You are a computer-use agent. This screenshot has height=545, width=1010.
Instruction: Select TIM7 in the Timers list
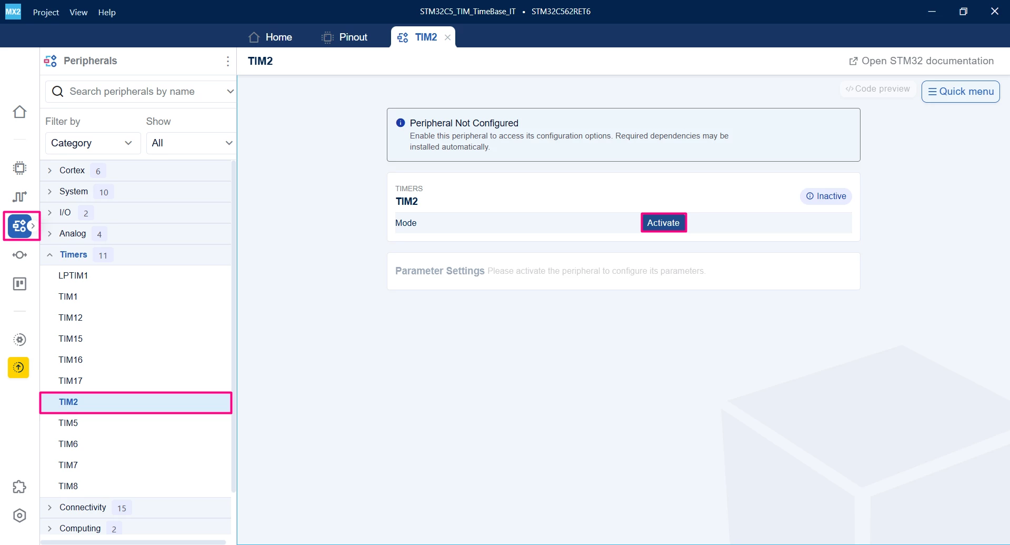click(x=136, y=465)
